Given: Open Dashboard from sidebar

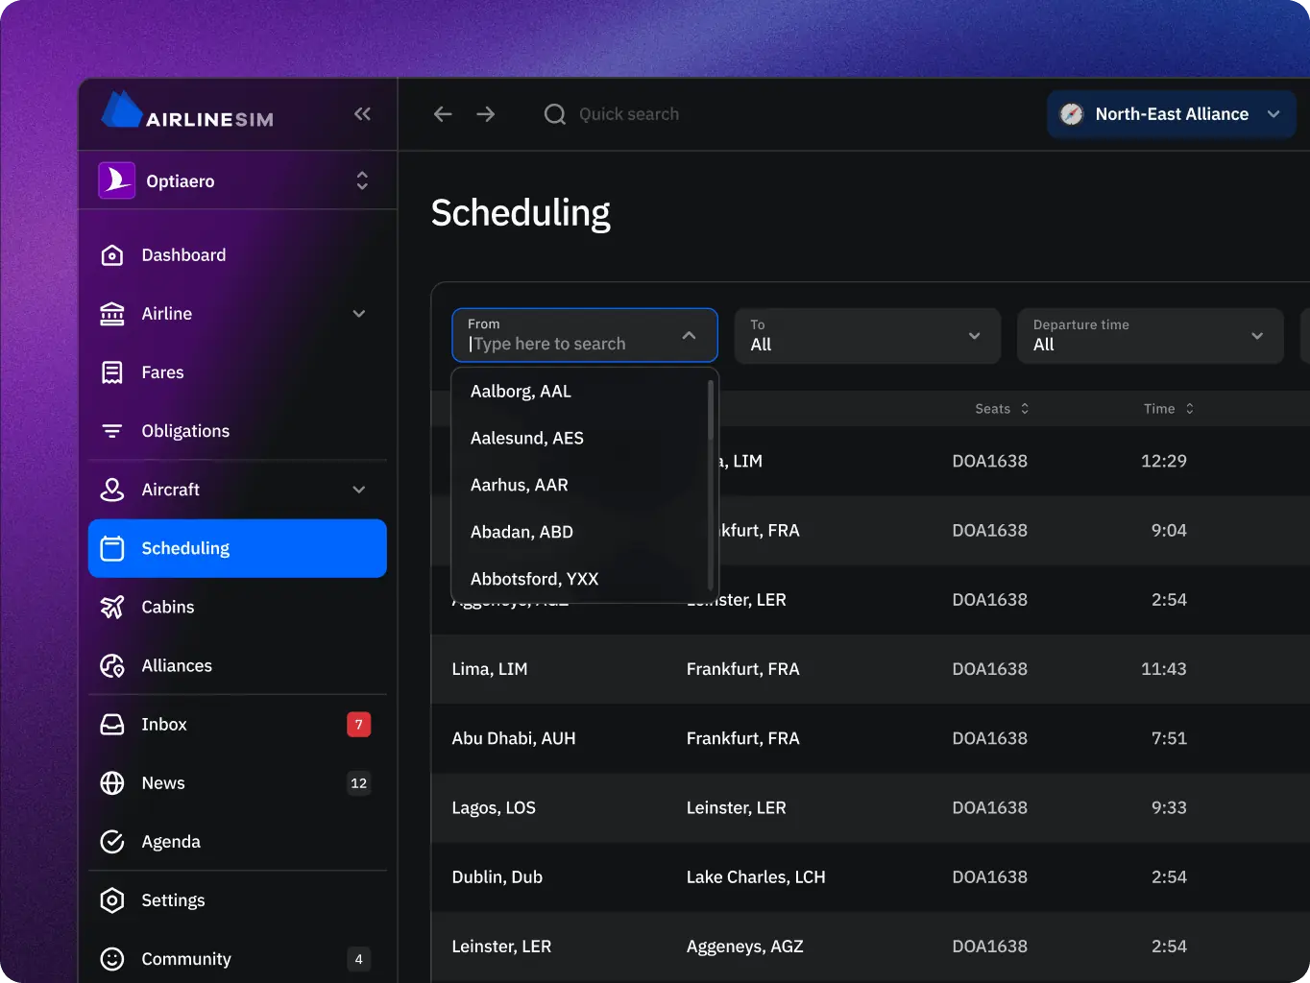Looking at the screenshot, I should (x=183, y=255).
